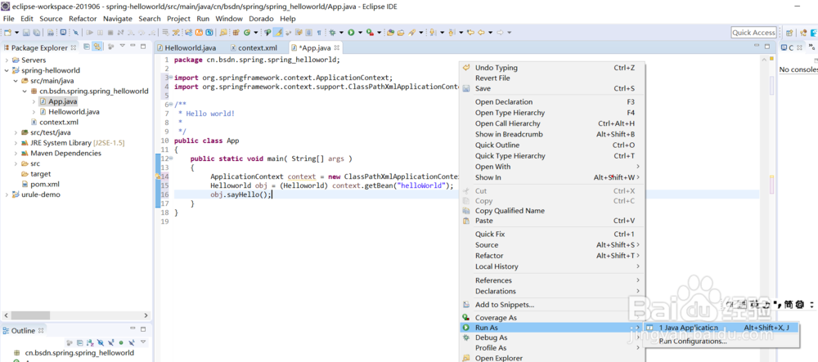Click the green Run toolbar icon
This screenshot has height=362, width=818.
pos(351,33)
